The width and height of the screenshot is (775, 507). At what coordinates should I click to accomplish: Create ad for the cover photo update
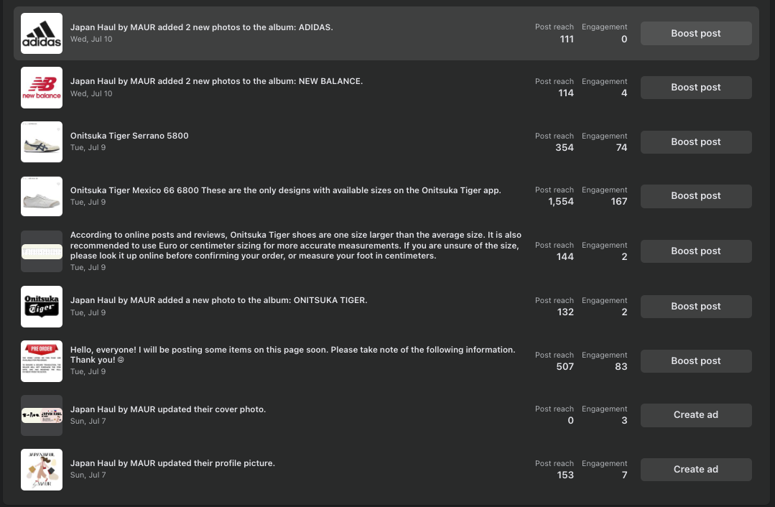[x=695, y=415]
